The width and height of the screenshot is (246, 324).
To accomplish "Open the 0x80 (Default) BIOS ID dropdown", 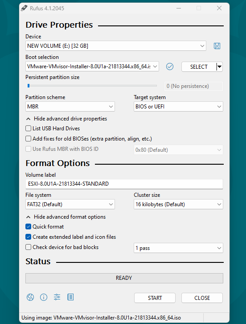I will pyautogui.click(x=178, y=150).
